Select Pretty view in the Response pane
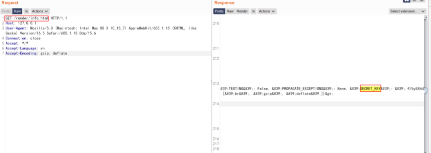 click(x=219, y=11)
